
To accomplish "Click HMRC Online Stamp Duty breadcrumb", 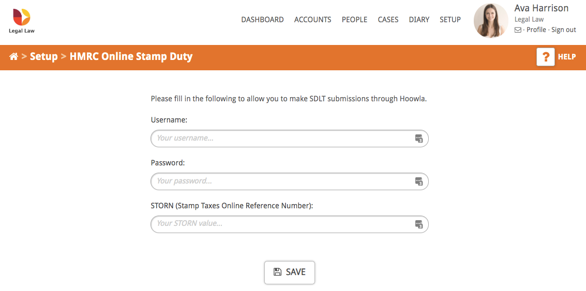I will point(131,57).
